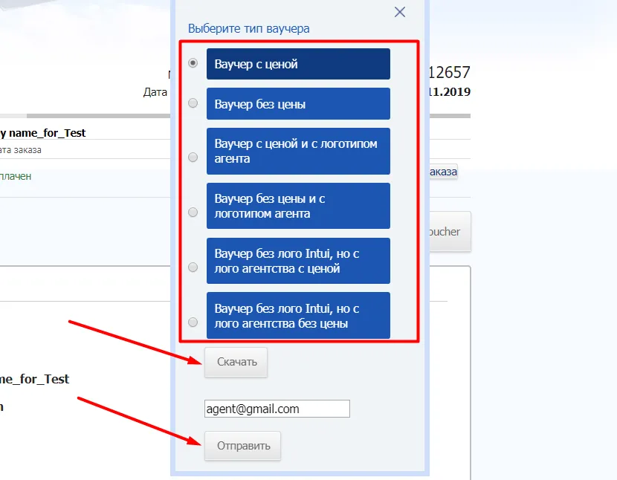This screenshot has height=480, width=617.
Task: Pick radio for no Intui logo without price
Action: coord(193,322)
